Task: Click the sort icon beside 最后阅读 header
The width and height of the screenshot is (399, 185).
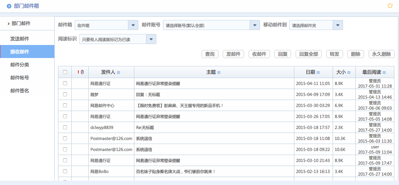Action: pyautogui.click(x=384, y=72)
